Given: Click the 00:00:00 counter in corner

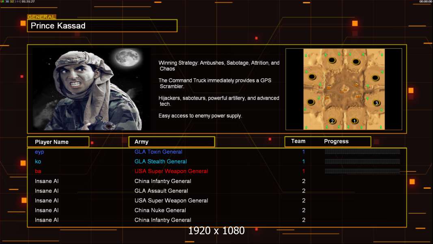Looking at the screenshot, I should [426, 2].
